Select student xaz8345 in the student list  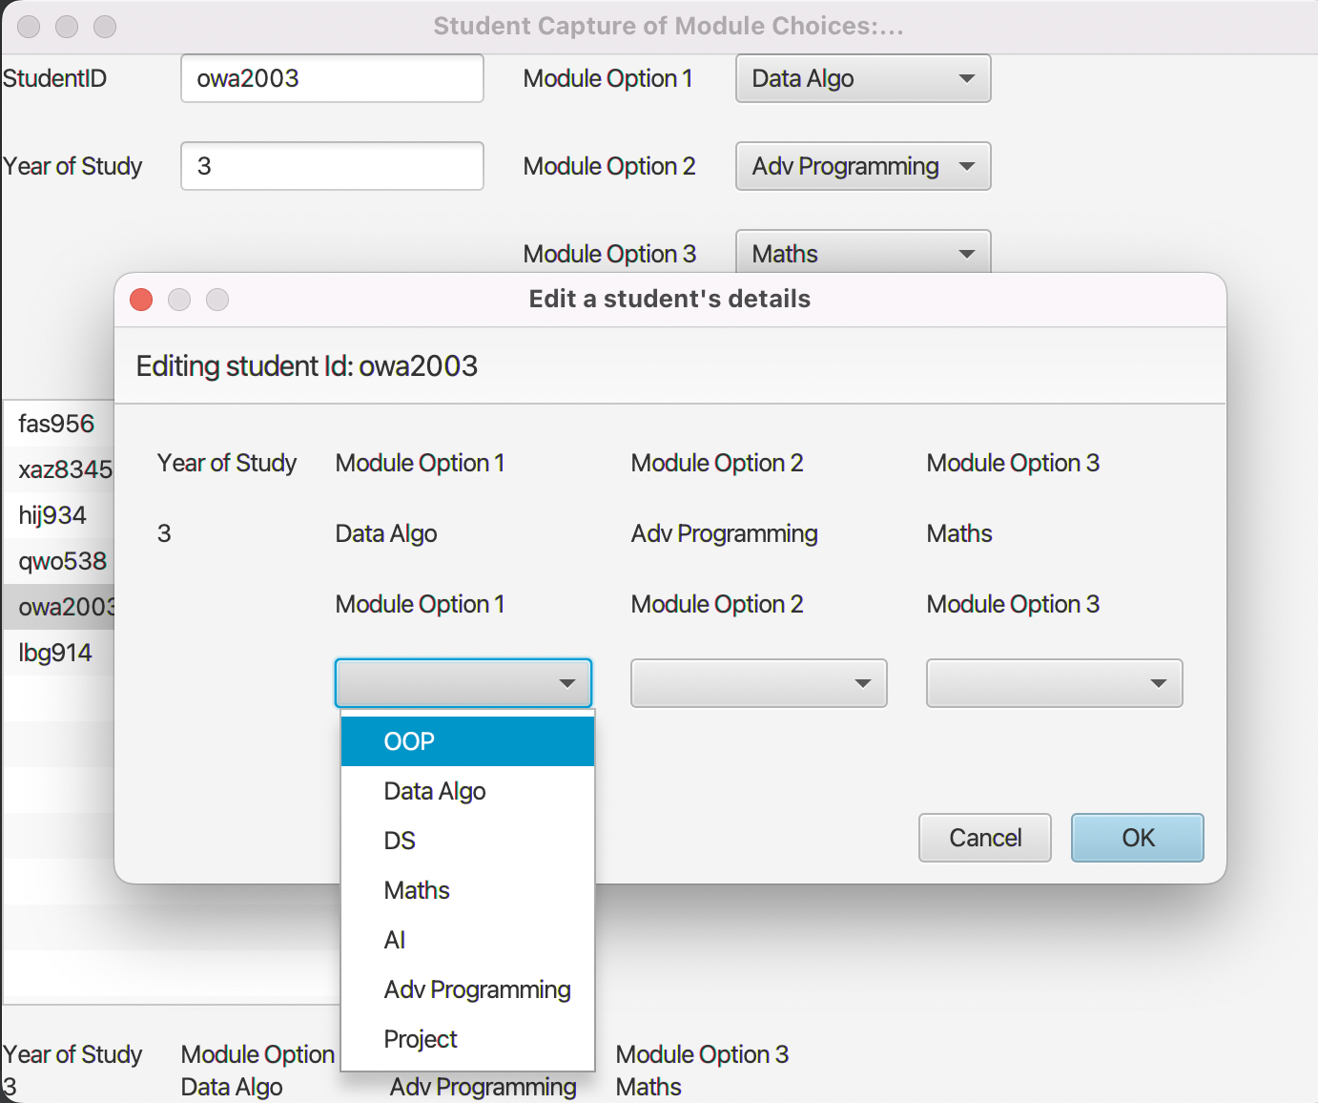coord(62,469)
